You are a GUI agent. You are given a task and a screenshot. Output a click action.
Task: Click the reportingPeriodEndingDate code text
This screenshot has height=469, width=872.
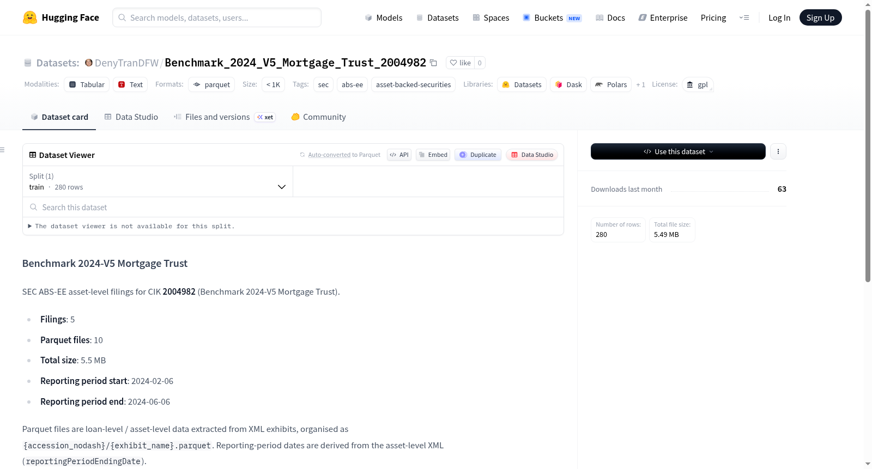pyautogui.click(x=83, y=461)
